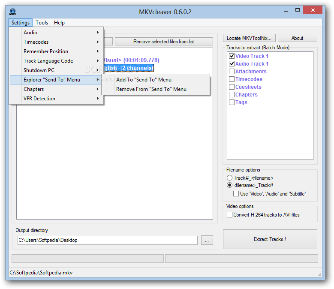Select the Track#_<filename> radio option
The width and height of the screenshot is (334, 289).
coord(229,178)
